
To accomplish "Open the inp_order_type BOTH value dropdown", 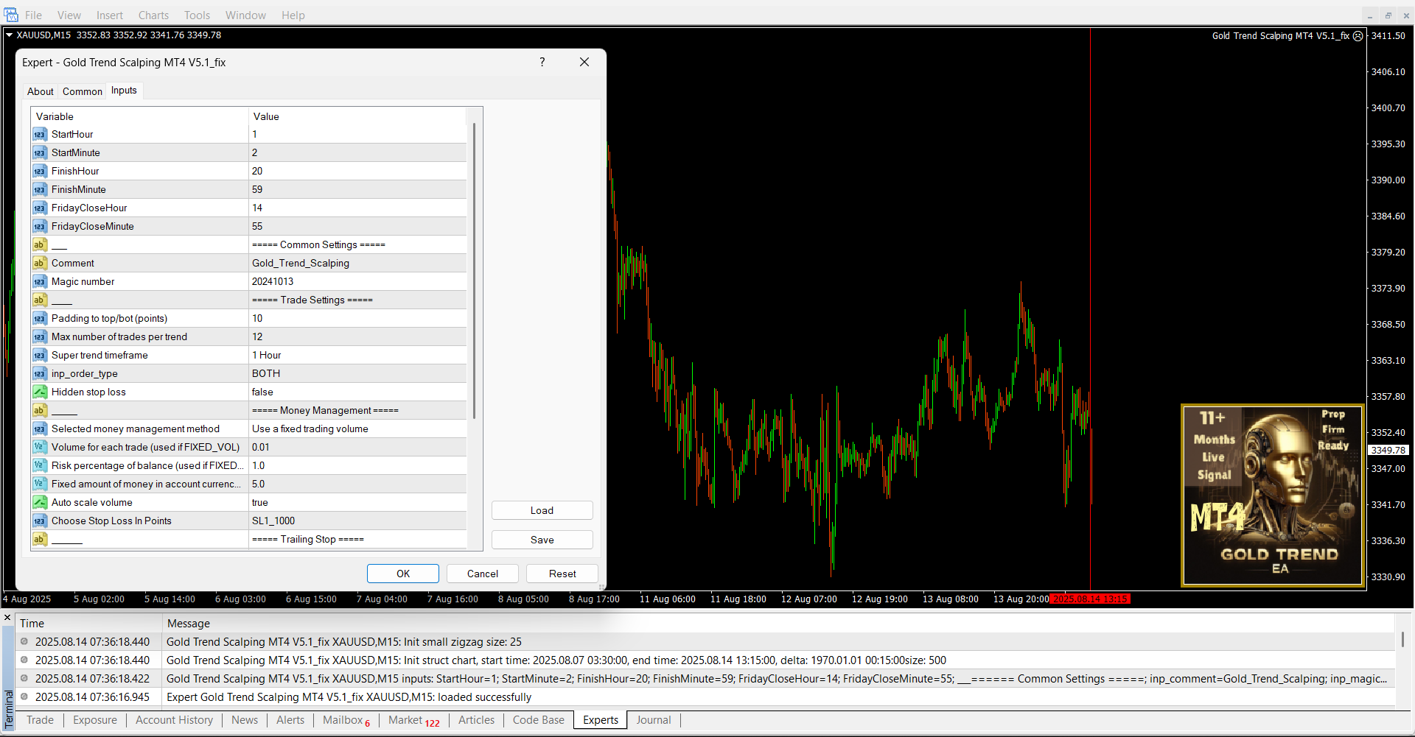I will [357, 374].
